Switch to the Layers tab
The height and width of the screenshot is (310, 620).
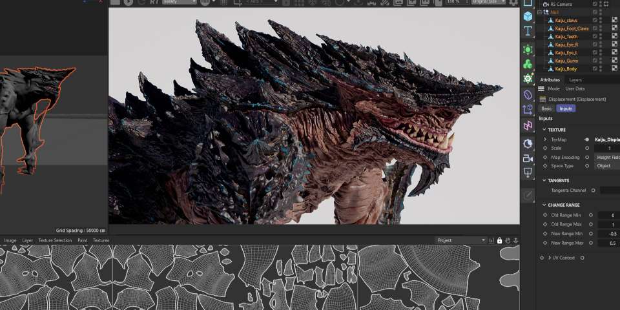coord(575,79)
